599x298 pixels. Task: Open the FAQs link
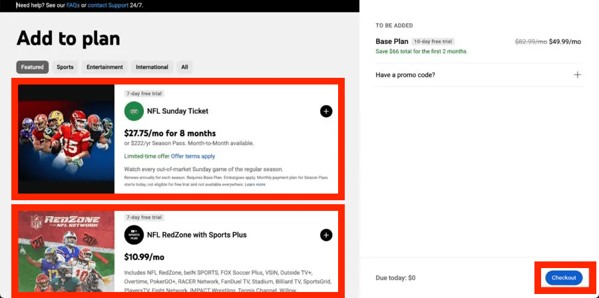pos(73,5)
